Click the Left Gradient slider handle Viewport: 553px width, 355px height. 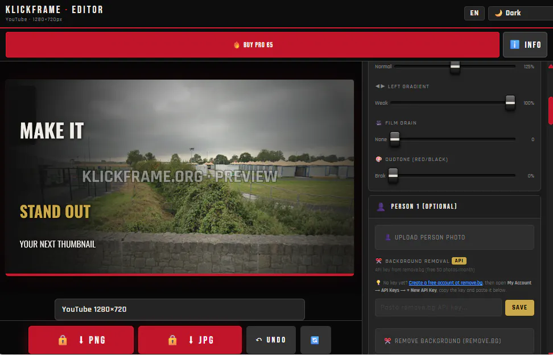510,102
